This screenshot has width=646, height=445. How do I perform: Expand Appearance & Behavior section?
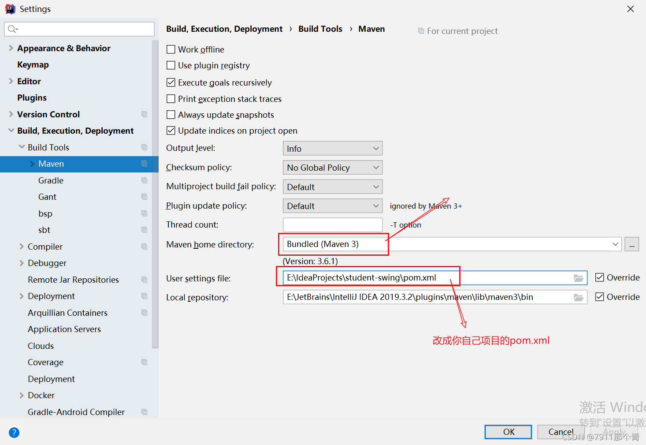click(11, 48)
